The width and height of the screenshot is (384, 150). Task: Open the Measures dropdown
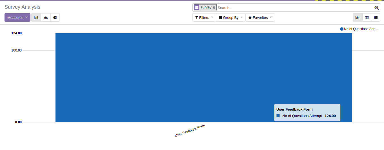(17, 17)
